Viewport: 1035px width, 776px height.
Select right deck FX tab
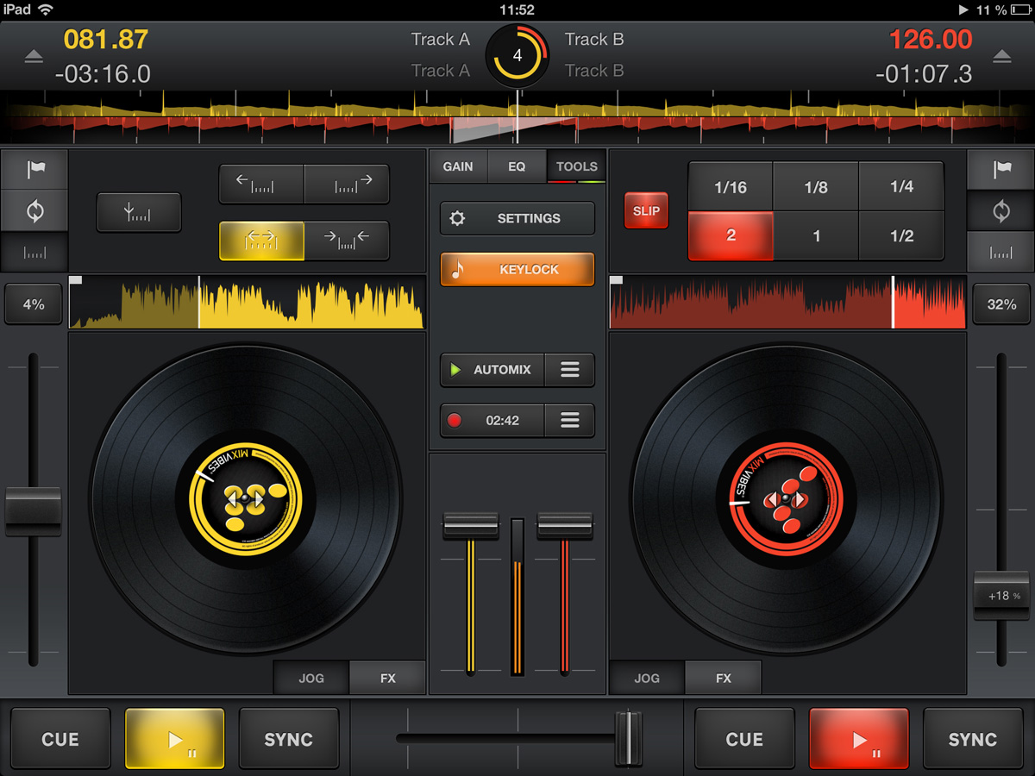[724, 678]
